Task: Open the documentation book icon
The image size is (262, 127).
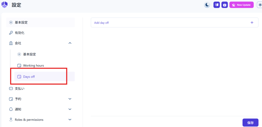Action: (x=217, y=5)
